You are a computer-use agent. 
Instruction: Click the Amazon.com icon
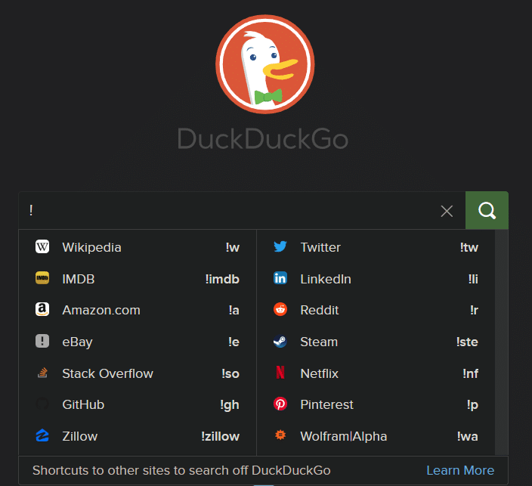tap(42, 310)
